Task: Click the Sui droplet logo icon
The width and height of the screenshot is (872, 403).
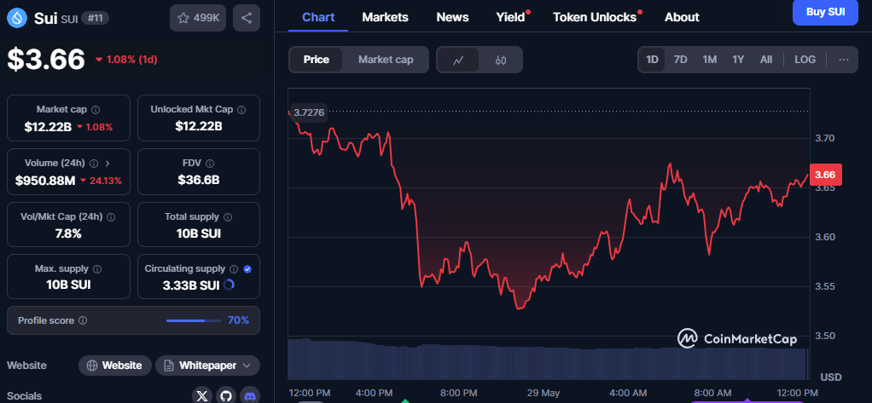Action: click(17, 19)
